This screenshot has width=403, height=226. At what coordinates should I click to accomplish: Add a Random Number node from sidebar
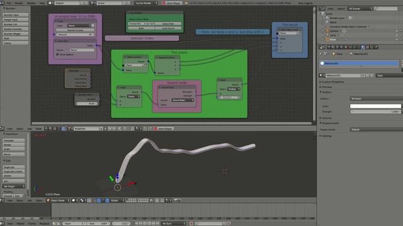[x=15, y=29]
